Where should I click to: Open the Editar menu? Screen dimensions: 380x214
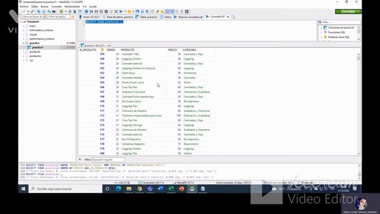pyautogui.click(x=34, y=7)
